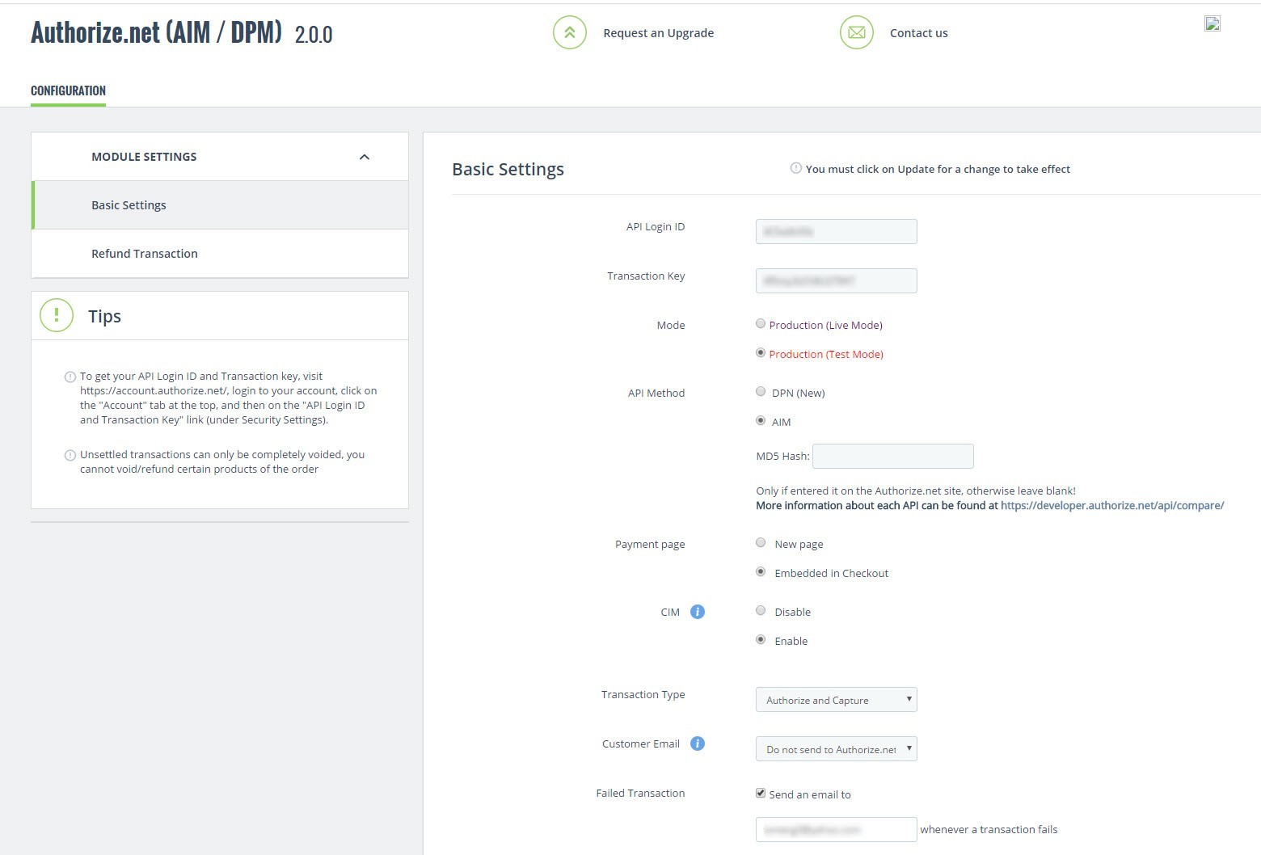Click the Tips panel heading

coord(104,316)
